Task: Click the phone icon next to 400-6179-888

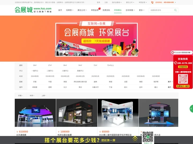Action: click(175, 63)
